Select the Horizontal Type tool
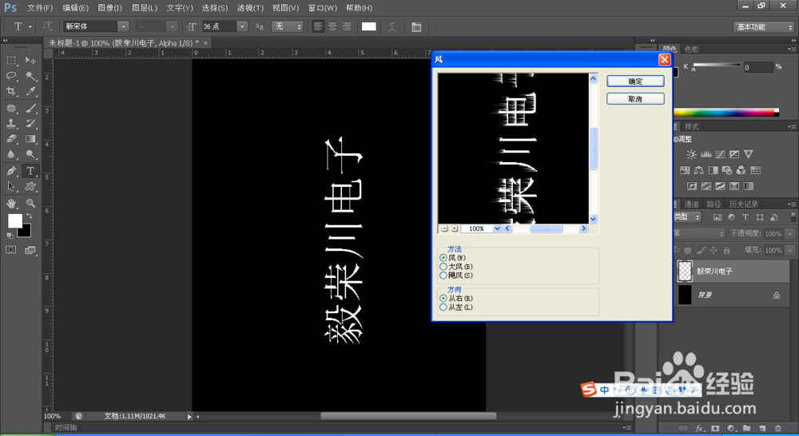This screenshot has width=799, height=436. point(30,171)
